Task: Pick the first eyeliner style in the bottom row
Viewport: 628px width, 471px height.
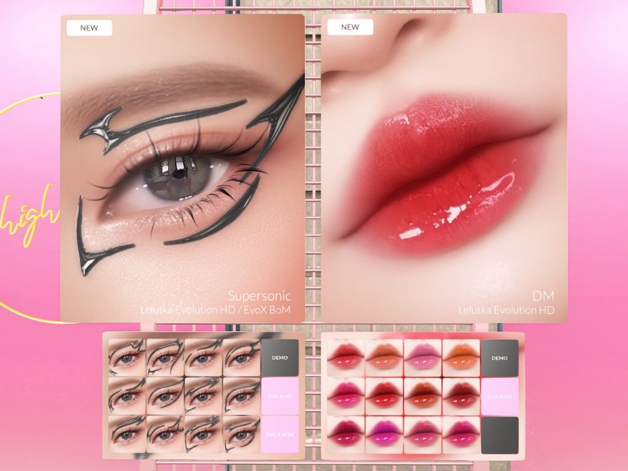Action: tap(126, 435)
